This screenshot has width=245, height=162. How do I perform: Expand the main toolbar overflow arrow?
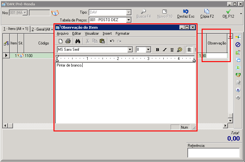click(241, 14)
